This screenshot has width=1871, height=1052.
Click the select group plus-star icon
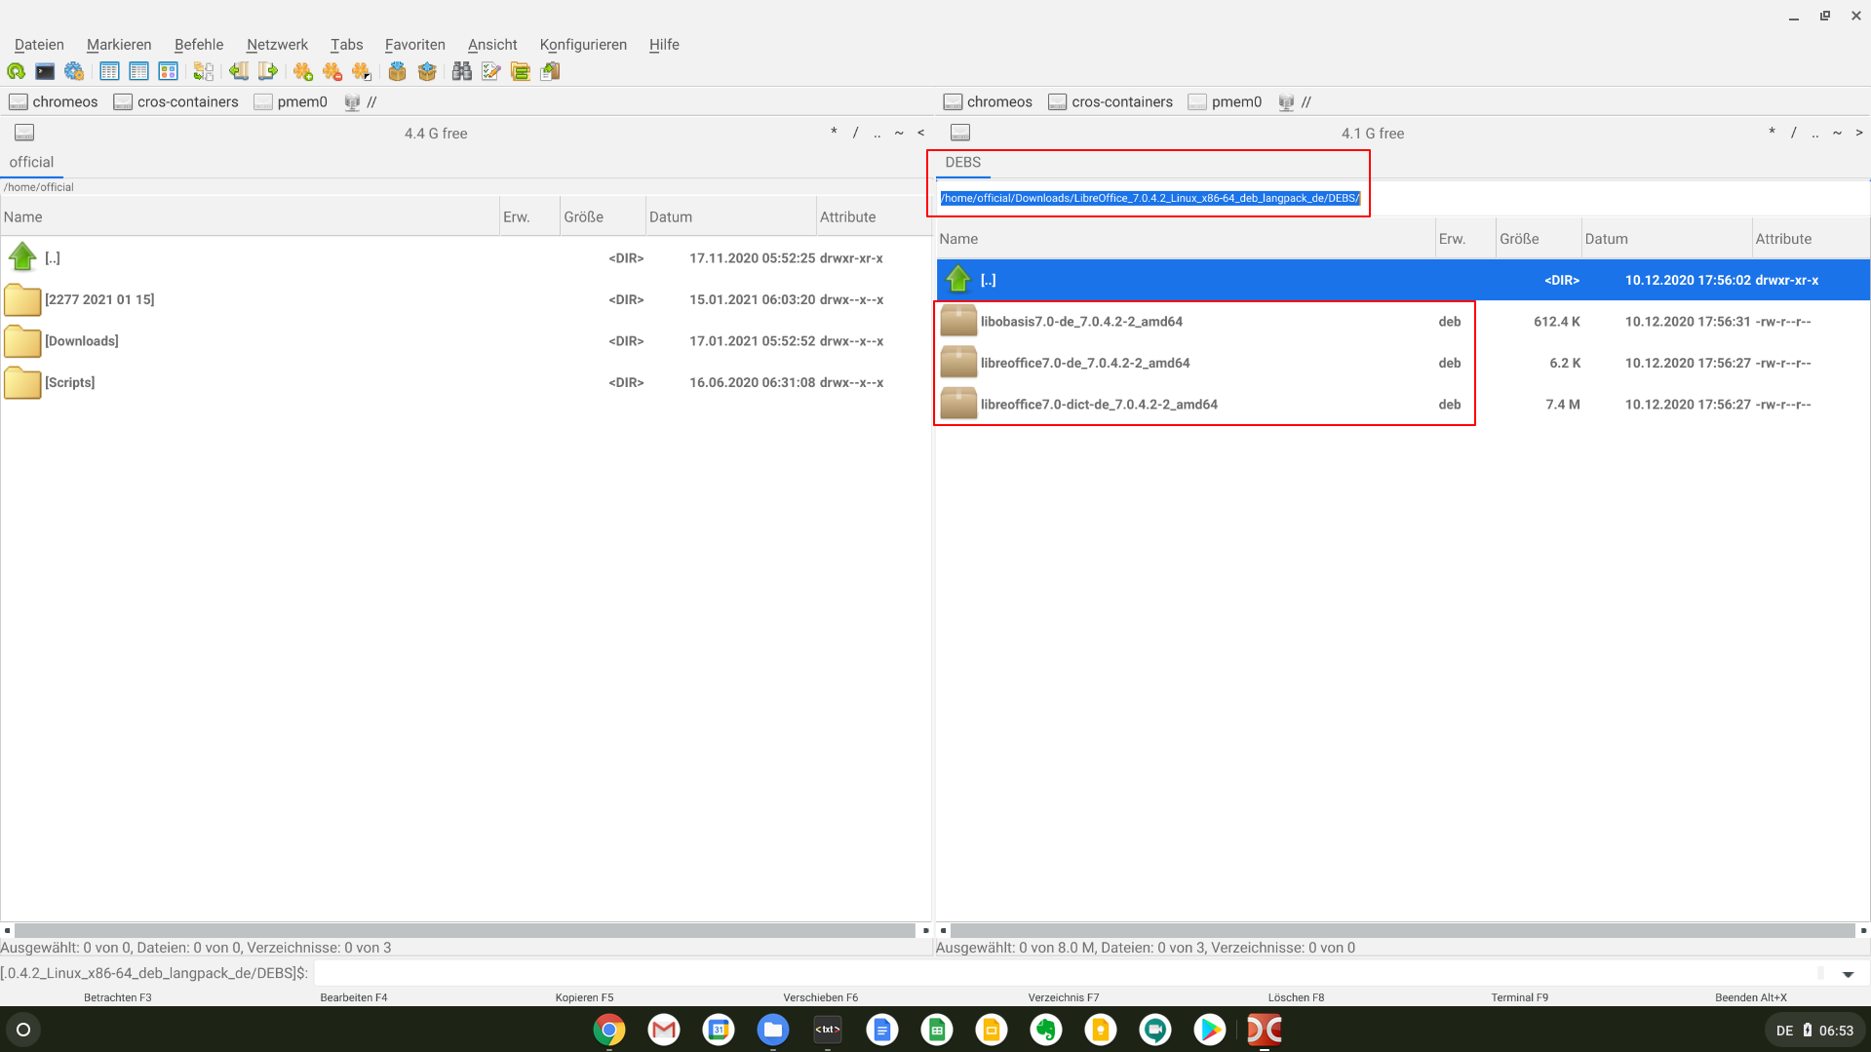click(303, 71)
